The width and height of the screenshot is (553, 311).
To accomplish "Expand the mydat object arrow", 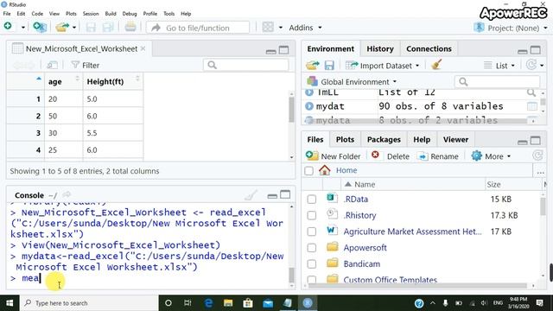I will point(309,106).
